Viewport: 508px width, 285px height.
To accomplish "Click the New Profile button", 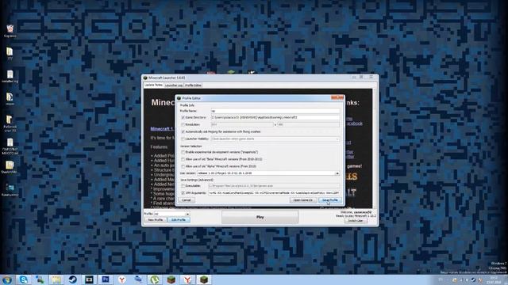I will [156, 220].
